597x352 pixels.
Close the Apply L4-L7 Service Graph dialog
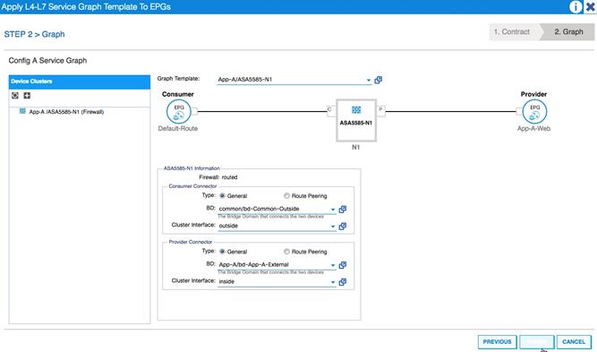pyautogui.click(x=591, y=6)
